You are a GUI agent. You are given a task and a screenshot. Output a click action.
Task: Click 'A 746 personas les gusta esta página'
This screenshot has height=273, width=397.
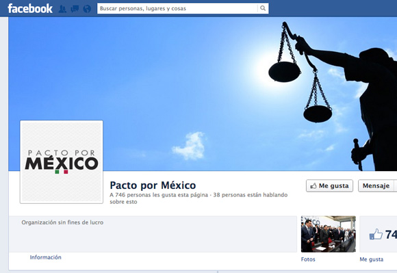[159, 195]
